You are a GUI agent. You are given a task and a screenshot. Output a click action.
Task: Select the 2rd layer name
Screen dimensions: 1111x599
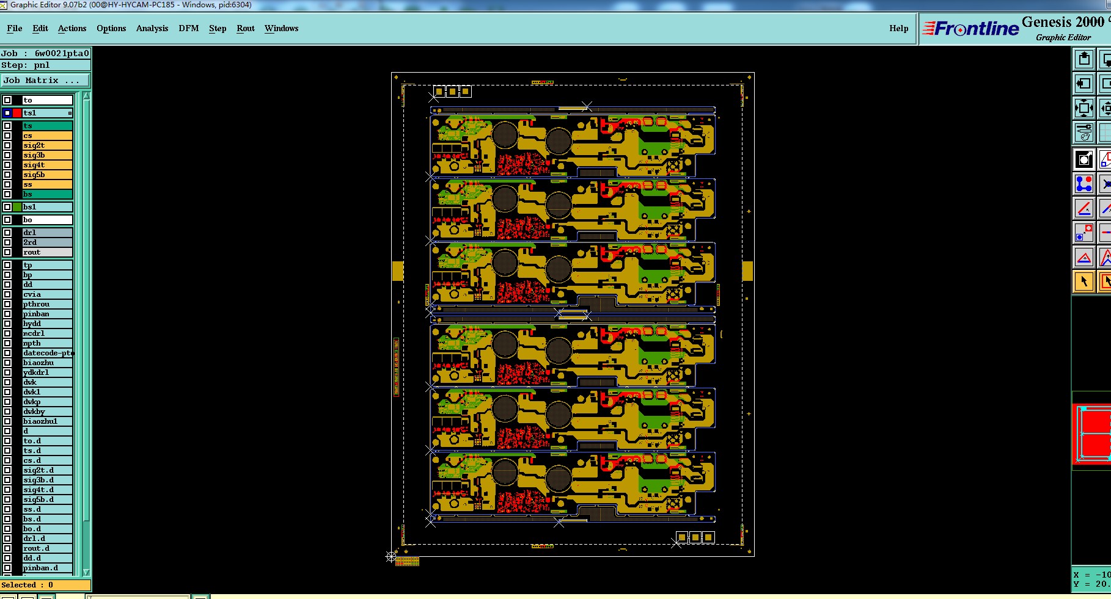48,242
